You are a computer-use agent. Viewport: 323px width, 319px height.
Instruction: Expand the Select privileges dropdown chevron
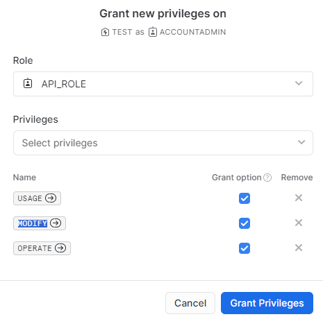tap(301, 142)
